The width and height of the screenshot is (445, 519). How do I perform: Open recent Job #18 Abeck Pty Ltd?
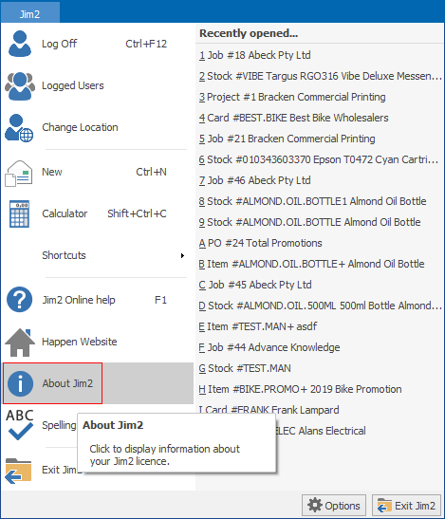coord(254,55)
